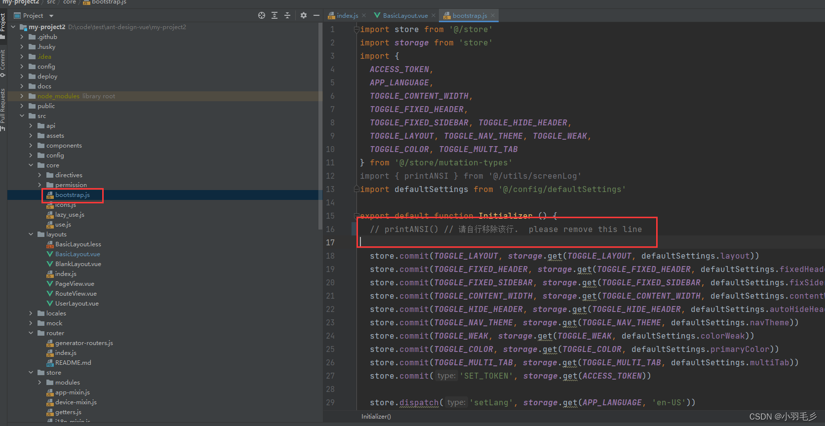Open RouteView.vue file
The image size is (825, 426).
(76, 294)
